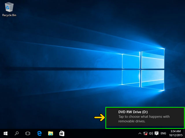The image size is (185, 138).
Task: Click the 'Tap to choose what happens' text
Action: point(144,119)
